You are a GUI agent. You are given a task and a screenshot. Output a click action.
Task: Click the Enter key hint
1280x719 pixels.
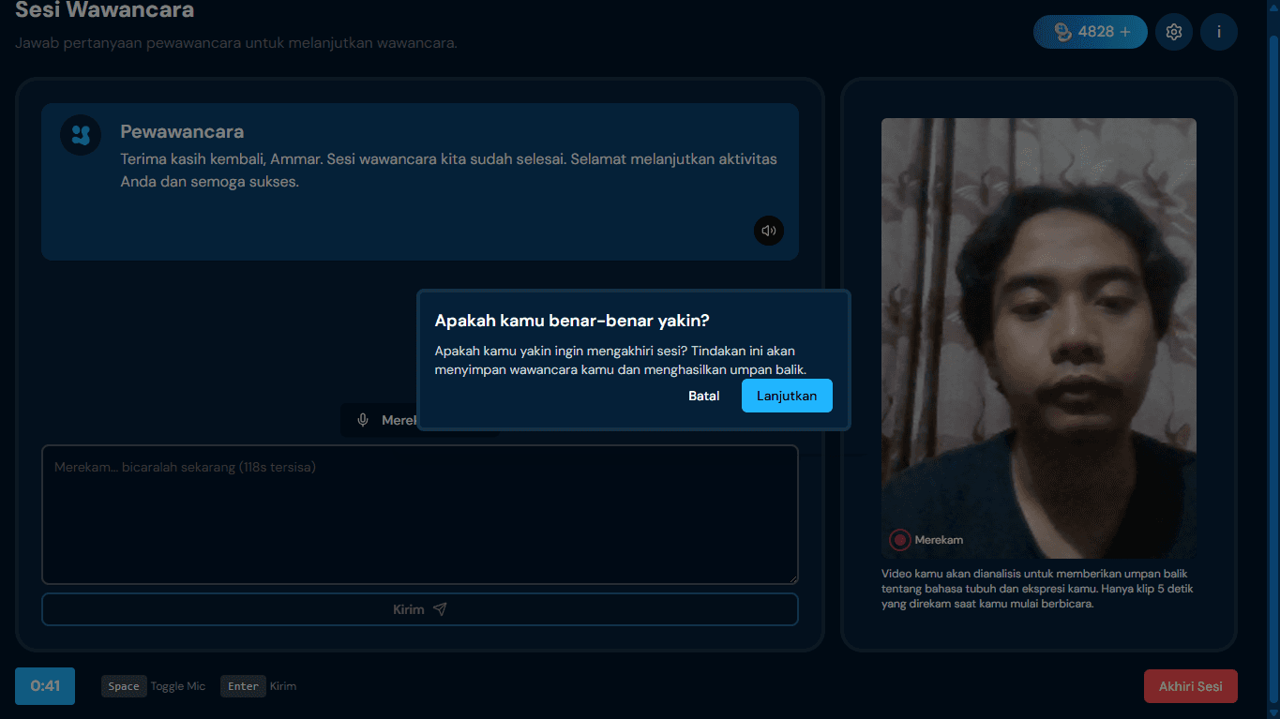244,686
